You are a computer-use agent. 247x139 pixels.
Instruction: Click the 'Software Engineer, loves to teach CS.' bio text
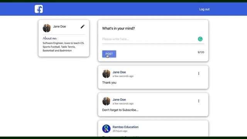(63, 43)
